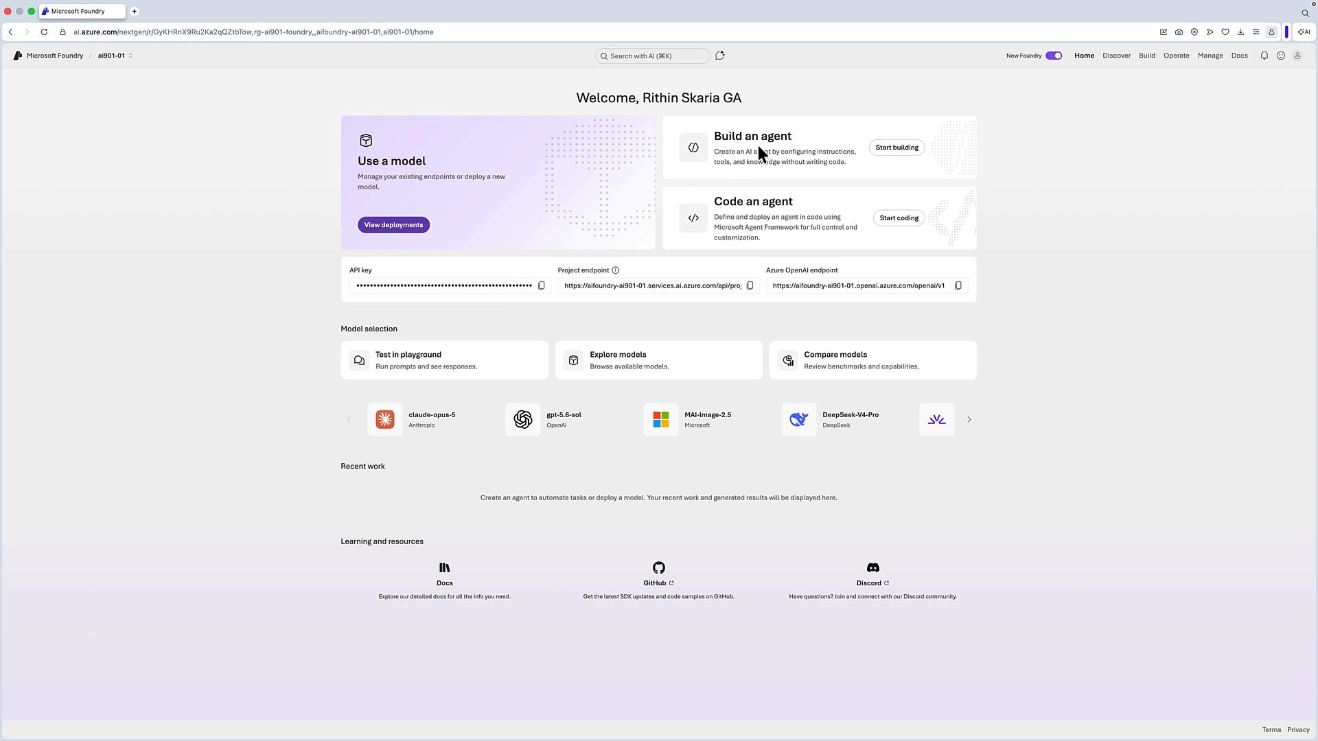Open the GitHub resource icon
The width and height of the screenshot is (1318, 741).
coord(659,567)
